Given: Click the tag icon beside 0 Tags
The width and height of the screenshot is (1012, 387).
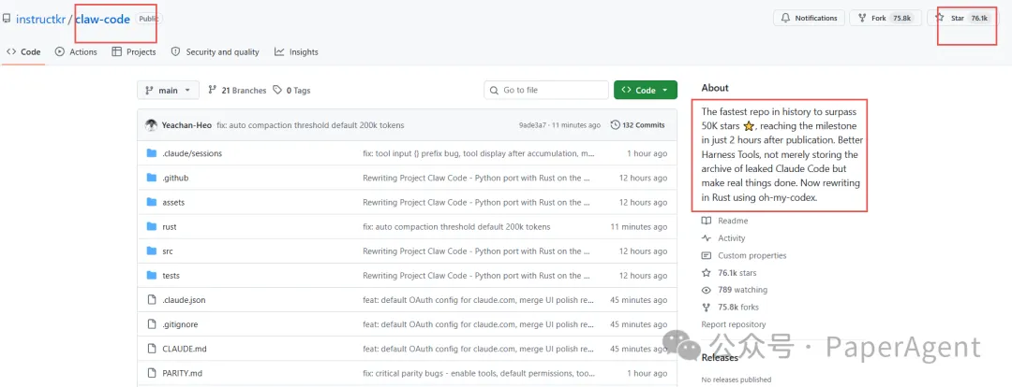Looking at the screenshot, I should tap(277, 90).
